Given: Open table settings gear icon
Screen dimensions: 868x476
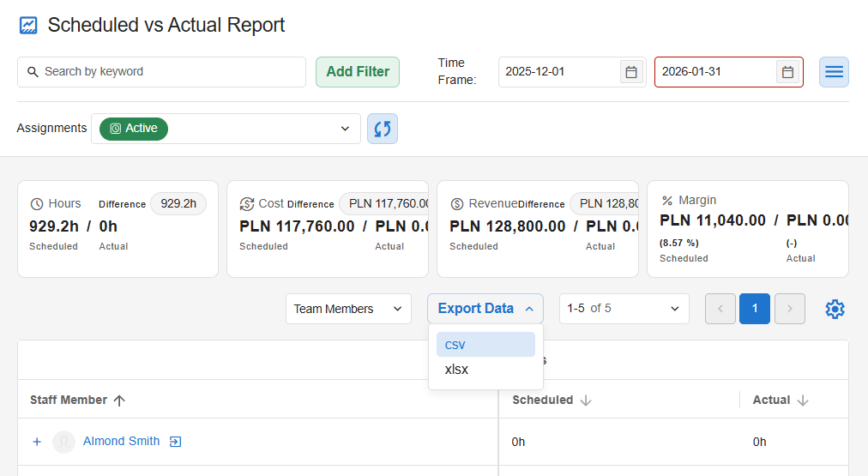Looking at the screenshot, I should (835, 309).
